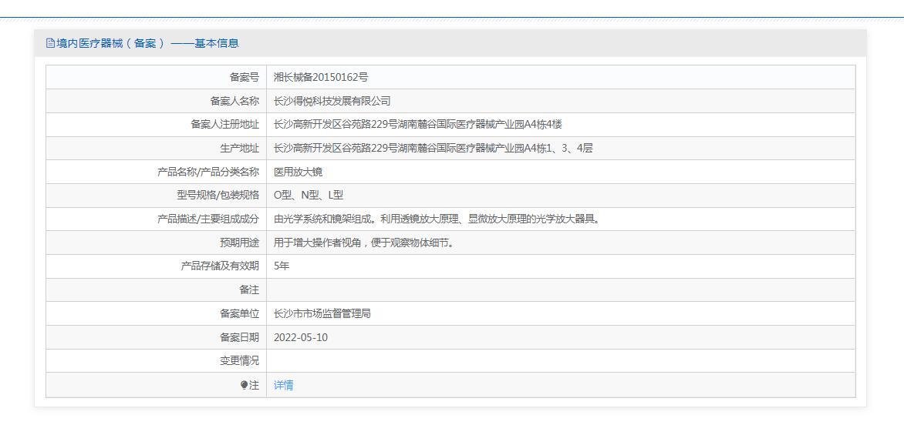
Task: Click the 产品存储及有效期 label
Action: click(x=220, y=266)
